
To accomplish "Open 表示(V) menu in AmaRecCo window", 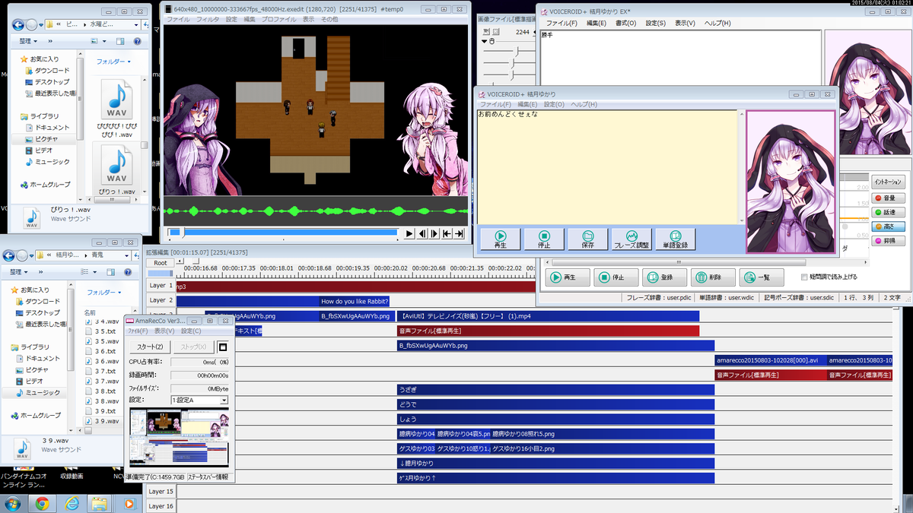I will [x=164, y=331].
